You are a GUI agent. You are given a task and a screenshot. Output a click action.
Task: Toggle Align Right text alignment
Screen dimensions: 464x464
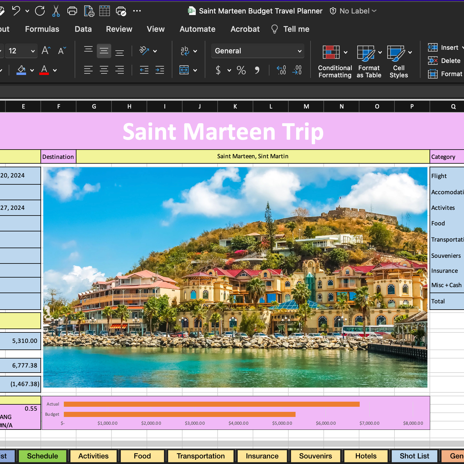120,70
